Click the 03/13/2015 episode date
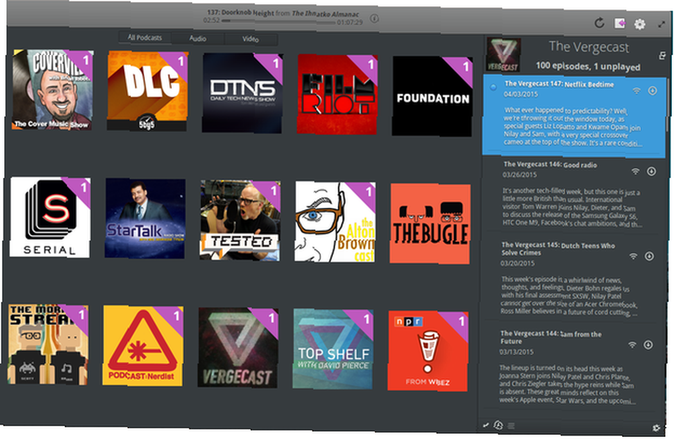 [x=516, y=351]
